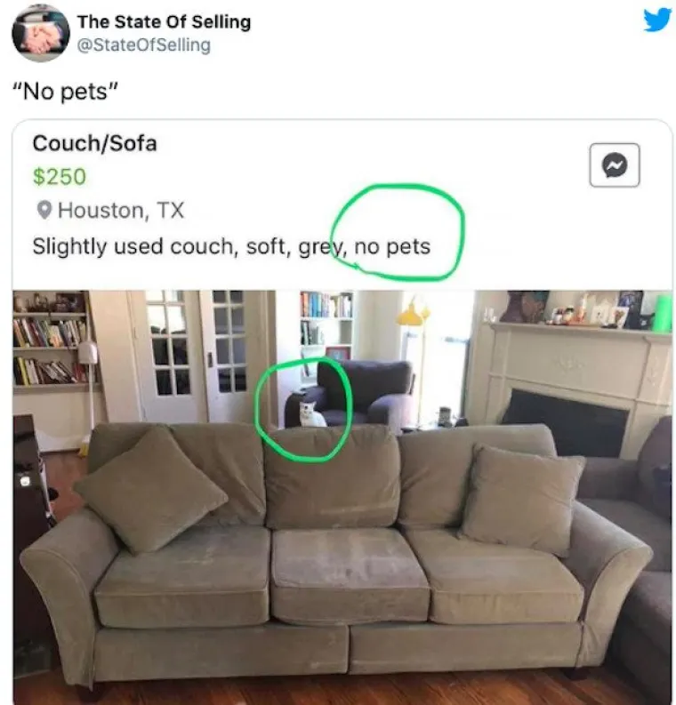Image resolution: width=676 pixels, height=705 pixels.
Task: Click the white cat circled in green
Action: [x=311, y=415]
